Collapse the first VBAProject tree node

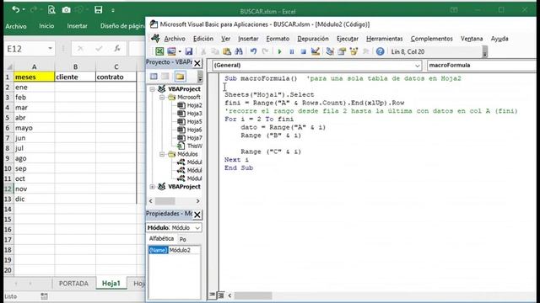152,89
